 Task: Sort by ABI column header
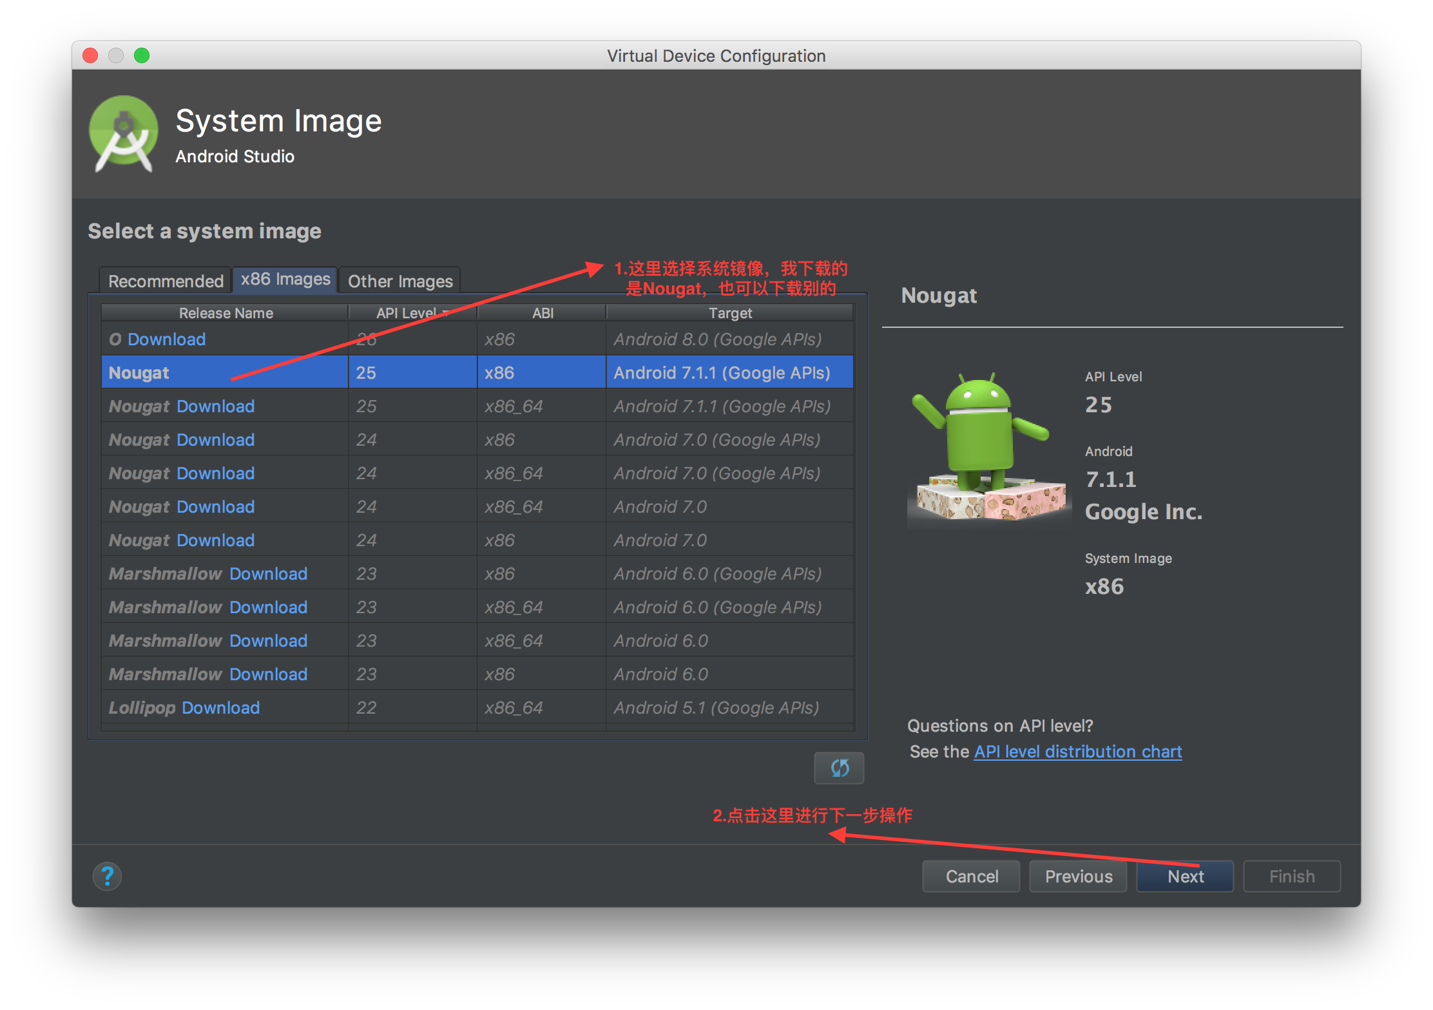point(542,313)
